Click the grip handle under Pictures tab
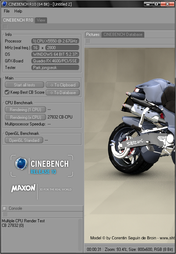 pos(88,41)
